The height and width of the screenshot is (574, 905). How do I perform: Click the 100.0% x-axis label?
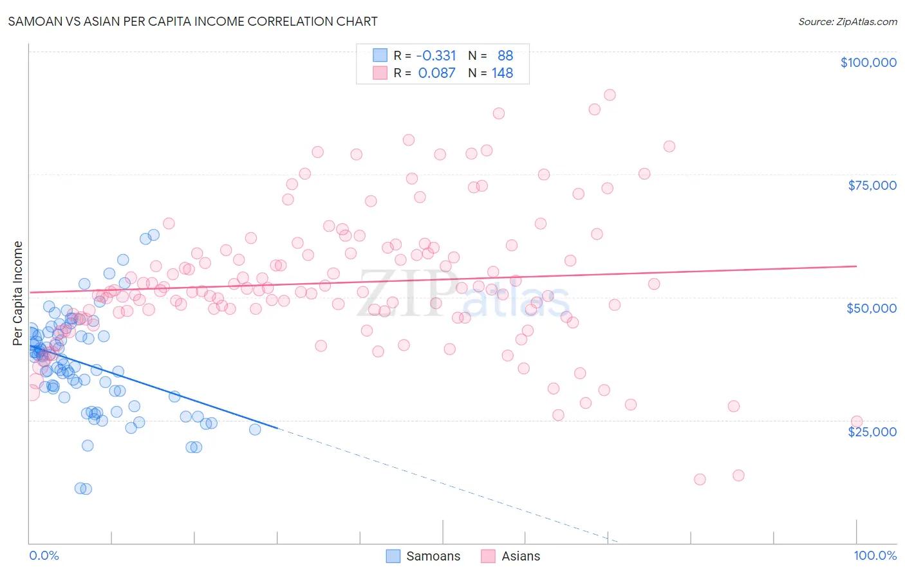[x=875, y=555]
